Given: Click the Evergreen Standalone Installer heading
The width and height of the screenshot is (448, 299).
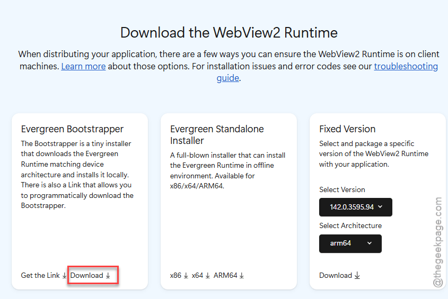Looking at the screenshot, I should click(217, 135).
